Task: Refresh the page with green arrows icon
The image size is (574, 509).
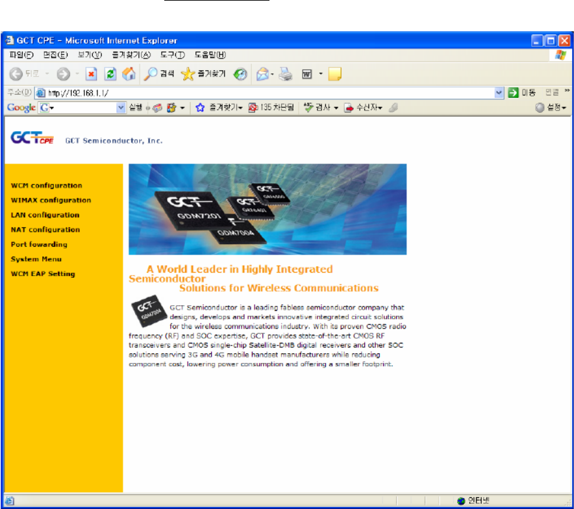Action: pyautogui.click(x=110, y=74)
